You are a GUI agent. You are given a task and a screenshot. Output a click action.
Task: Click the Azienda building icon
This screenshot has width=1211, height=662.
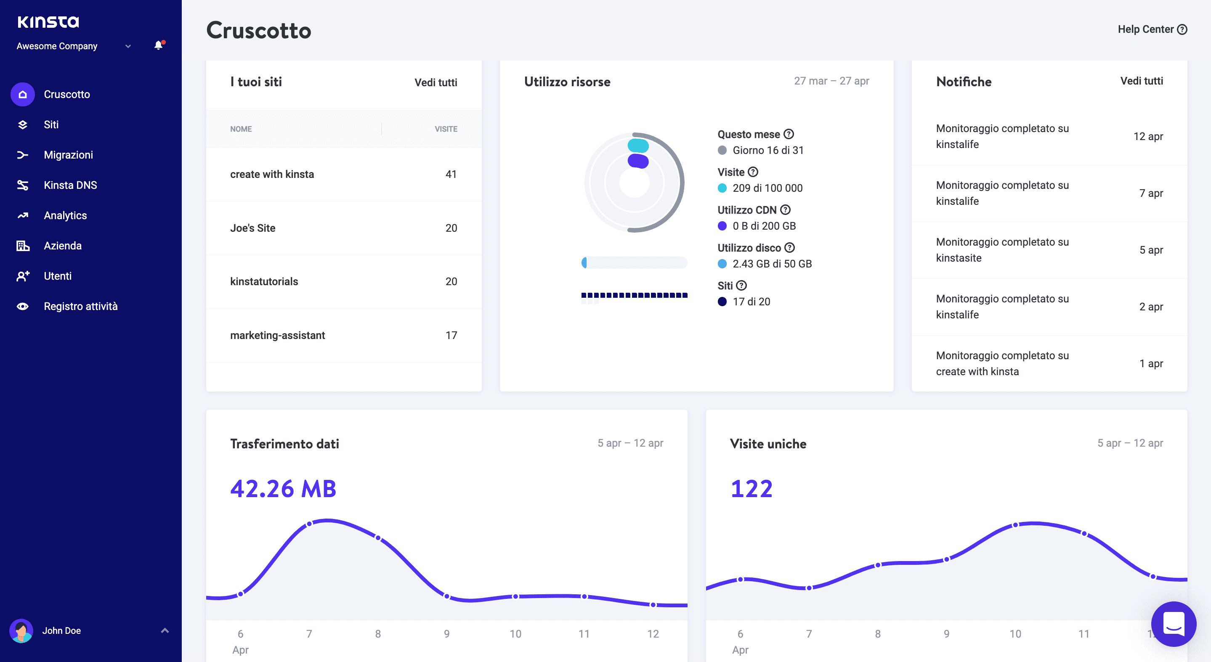click(23, 246)
